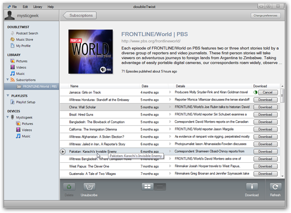Download Brazil: Hired Guns episode
This screenshot has height=213, width=291.
[x=266, y=115]
